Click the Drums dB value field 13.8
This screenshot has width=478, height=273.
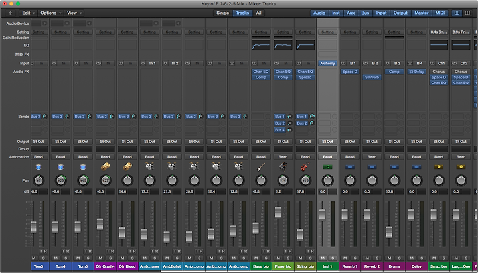coord(394,191)
